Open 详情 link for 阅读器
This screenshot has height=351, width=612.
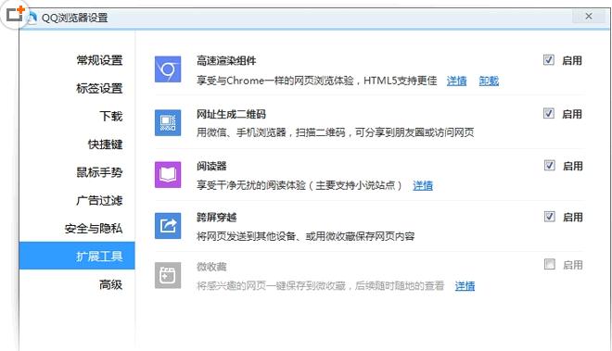tap(423, 185)
